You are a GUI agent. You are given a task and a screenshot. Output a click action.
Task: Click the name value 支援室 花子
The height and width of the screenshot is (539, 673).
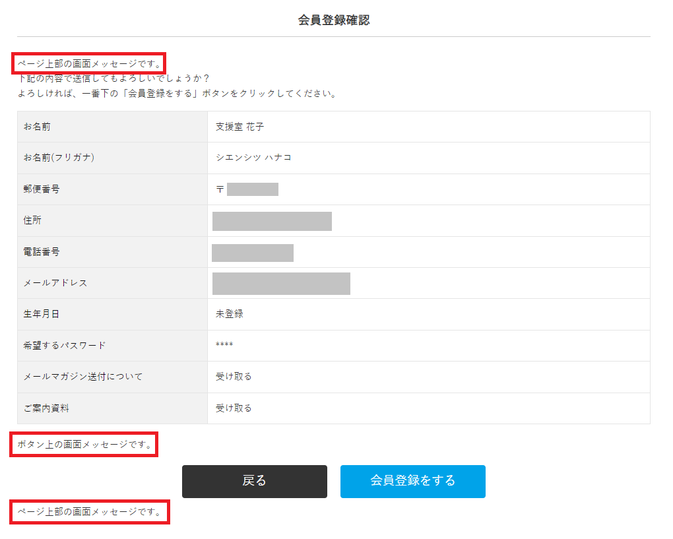pyautogui.click(x=240, y=126)
